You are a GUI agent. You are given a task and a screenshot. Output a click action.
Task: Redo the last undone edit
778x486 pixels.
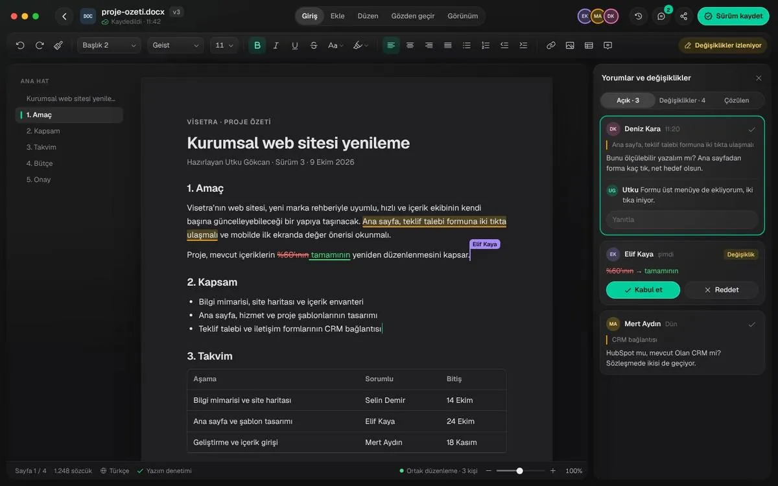pos(40,45)
